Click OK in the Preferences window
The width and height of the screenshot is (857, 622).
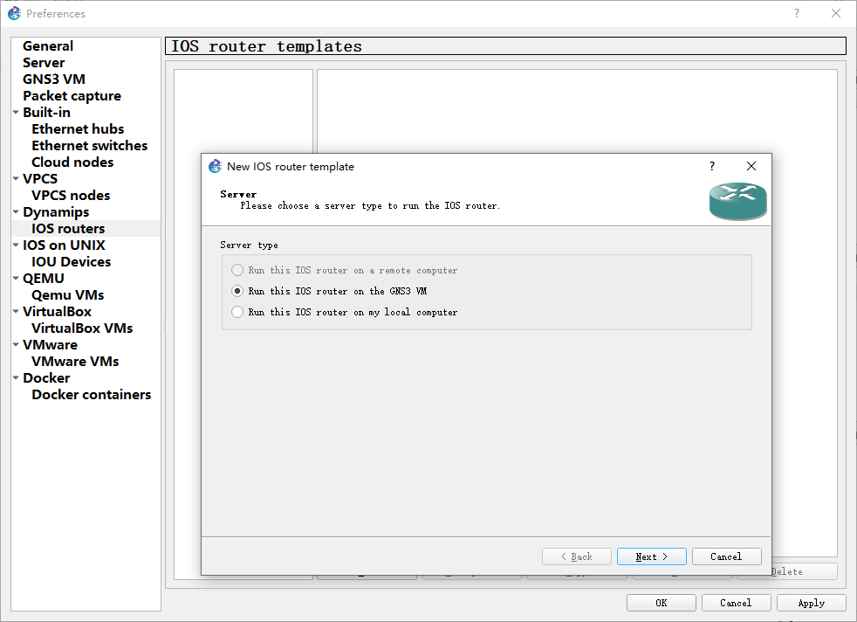(662, 603)
